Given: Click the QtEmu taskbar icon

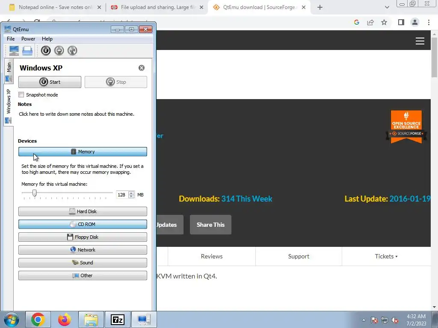Looking at the screenshot, I should tap(144, 319).
